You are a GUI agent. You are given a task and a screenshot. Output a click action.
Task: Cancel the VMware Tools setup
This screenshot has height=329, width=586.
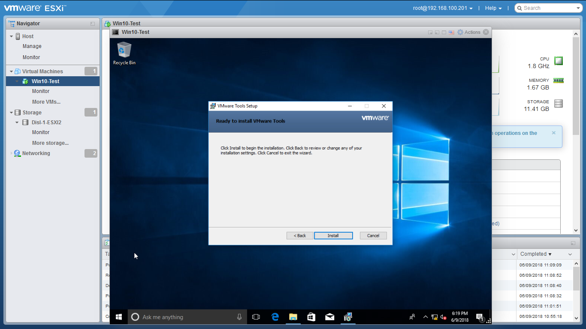pyautogui.click(x=373, y=236)
